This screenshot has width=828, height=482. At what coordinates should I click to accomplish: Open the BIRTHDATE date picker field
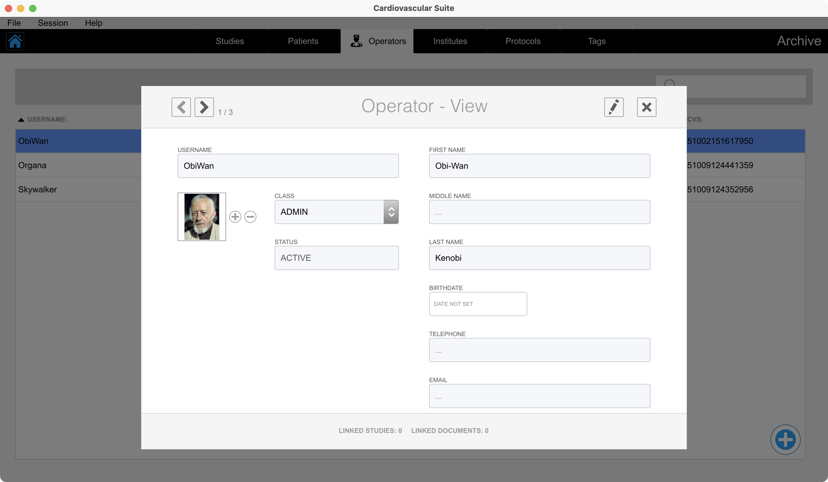coord(478,304)
